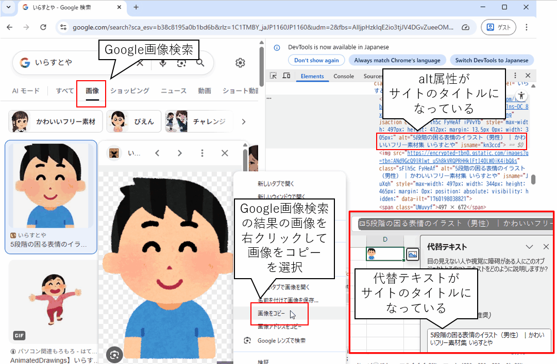Reload the page with refresh icon
Image resolution: width=557 pixels, height=364 pixels.
[x=43, y=27]
